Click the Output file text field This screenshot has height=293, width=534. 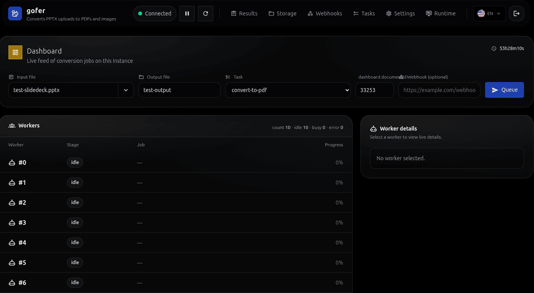(179, 90)
